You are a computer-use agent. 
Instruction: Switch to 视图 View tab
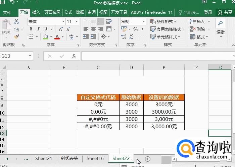pyautogui.click(x=103, y=12)
